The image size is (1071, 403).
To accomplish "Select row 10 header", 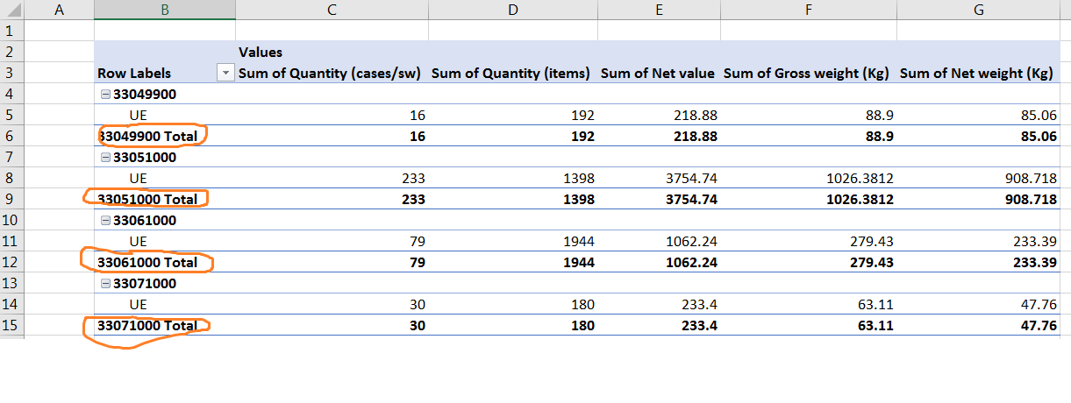I will [12, 220].
